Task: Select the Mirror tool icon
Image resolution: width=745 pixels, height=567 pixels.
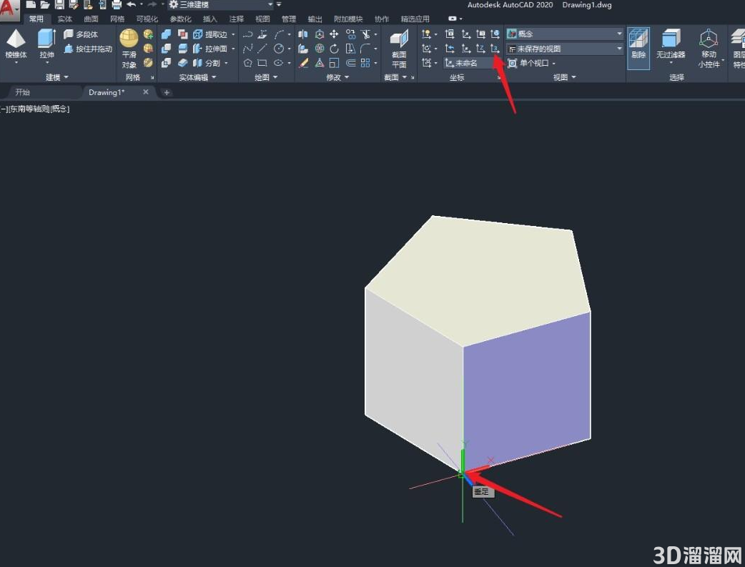Action: tap(303, 34)
